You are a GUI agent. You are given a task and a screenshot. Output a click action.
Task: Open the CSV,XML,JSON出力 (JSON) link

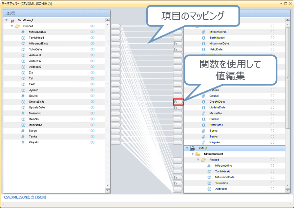[25, 197]
